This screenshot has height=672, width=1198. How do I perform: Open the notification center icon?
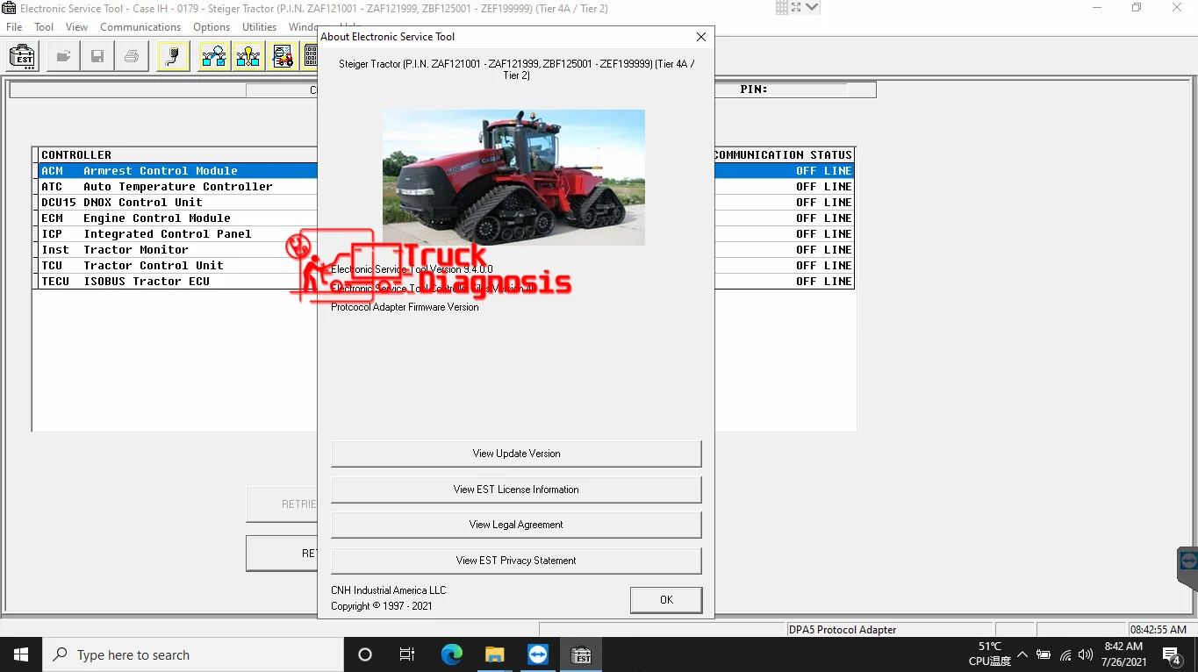(x=1172, y=654)
